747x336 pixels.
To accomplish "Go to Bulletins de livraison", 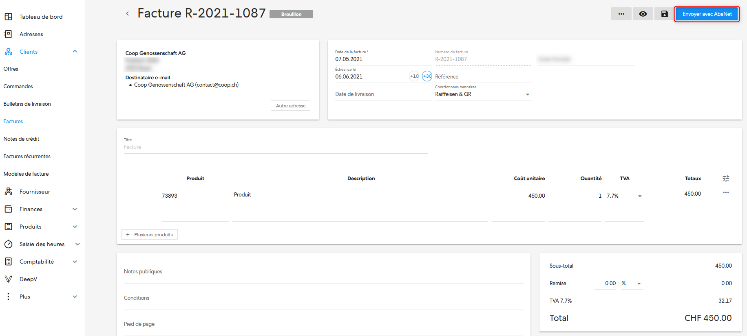I will [x=27, y=104].
